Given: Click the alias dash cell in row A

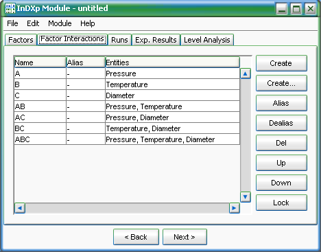Looking at the screenshot, I should [86, 73].
